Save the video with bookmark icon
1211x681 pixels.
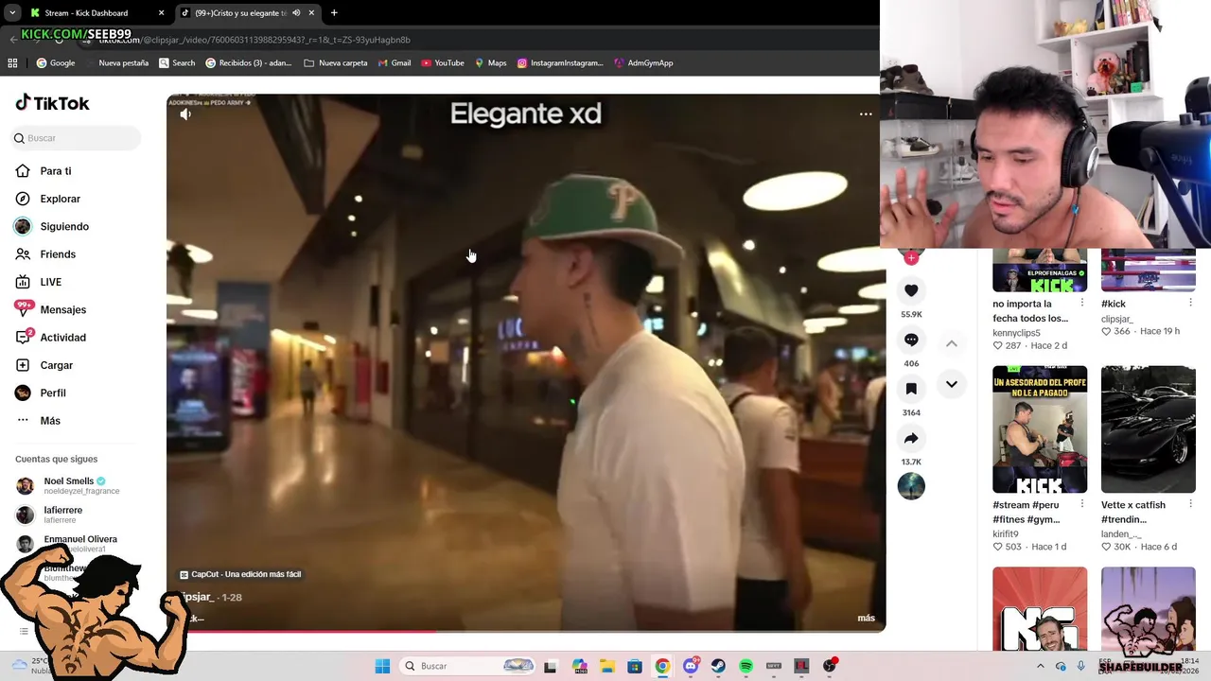pos(911,389)
